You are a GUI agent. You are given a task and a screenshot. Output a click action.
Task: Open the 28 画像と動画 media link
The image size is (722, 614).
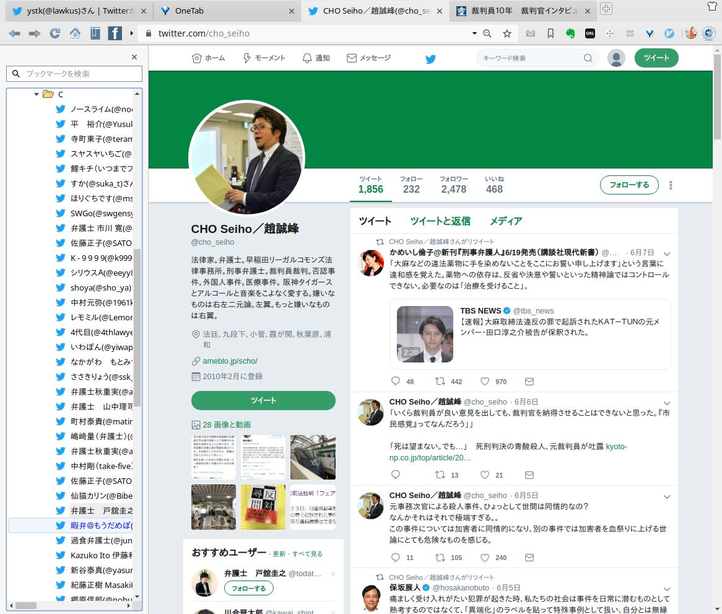coord(227,424)
